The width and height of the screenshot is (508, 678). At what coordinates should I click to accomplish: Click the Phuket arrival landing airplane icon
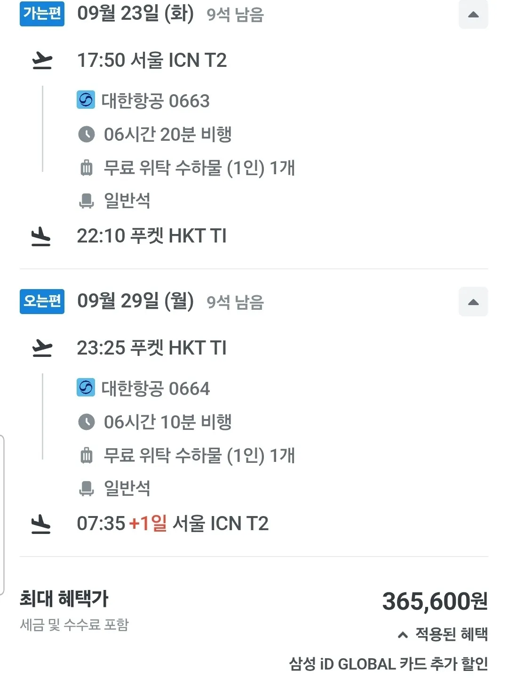coord(41,236)
